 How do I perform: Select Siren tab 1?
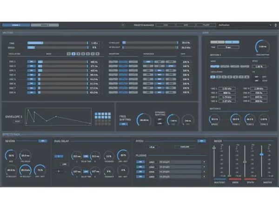tap(218, 42)
